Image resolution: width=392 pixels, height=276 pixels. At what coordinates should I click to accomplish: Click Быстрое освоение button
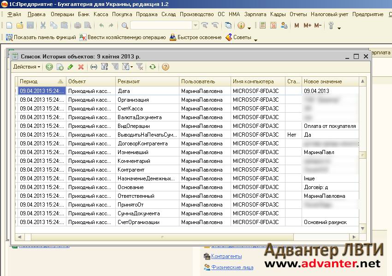(x=196, y=37)
